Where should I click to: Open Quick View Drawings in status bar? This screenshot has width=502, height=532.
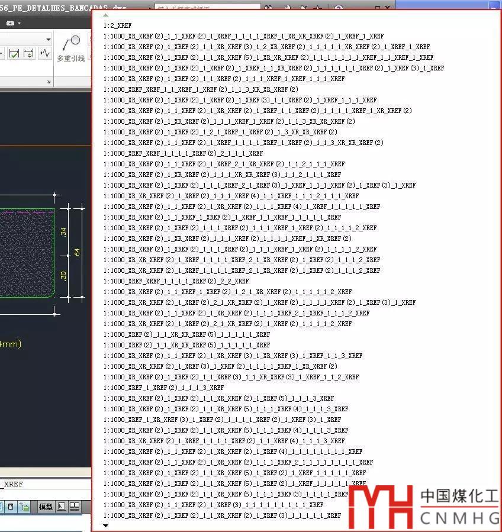[x=75, y=507]
